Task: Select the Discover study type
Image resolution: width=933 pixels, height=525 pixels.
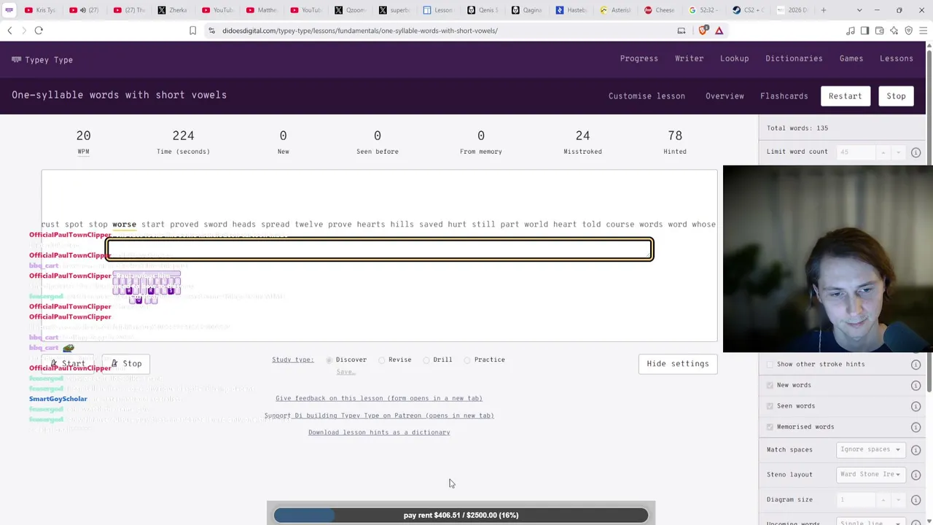Action: coord(329,360)
